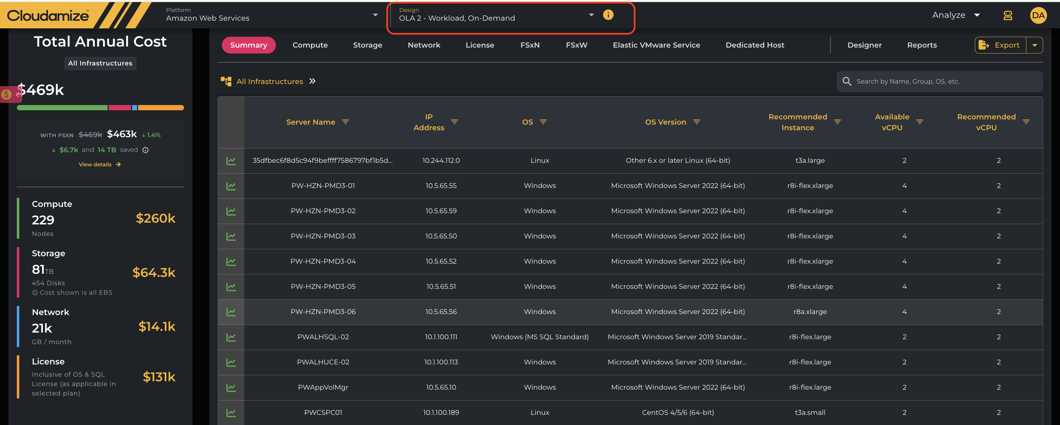The width and height of the screenshot is (1060, 425).
Task: Click the chart icon for PW-HZN-PMD3-01
Action: click(231, 186)
